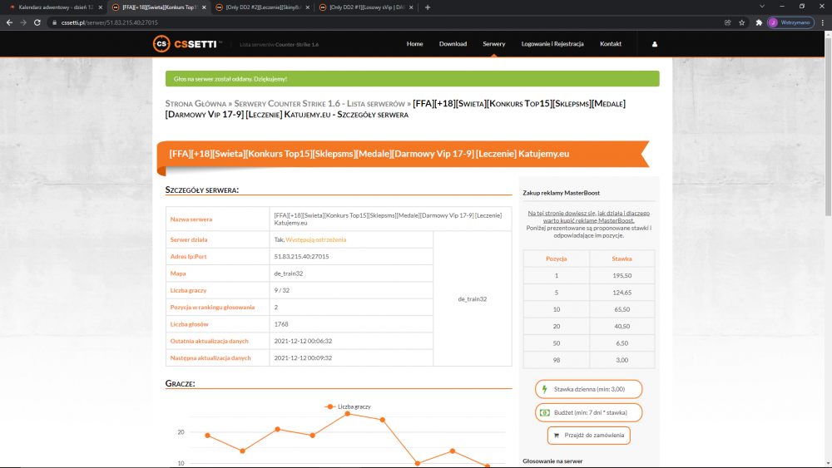Close the [Only DD2 #2] tab
The height and width of the screenshot is (468, 832).
tap(308, 7)
